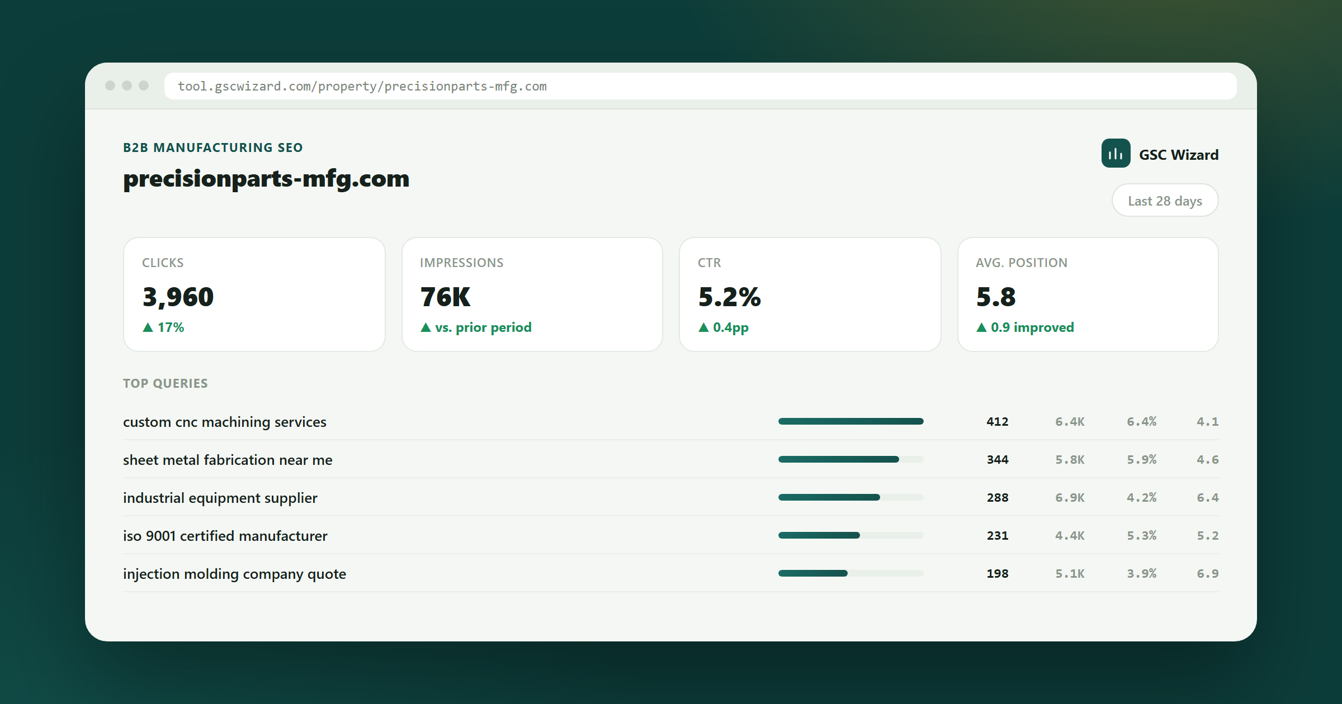Click the up-triangle beside 0.9 improved

[x=981, y=327]
